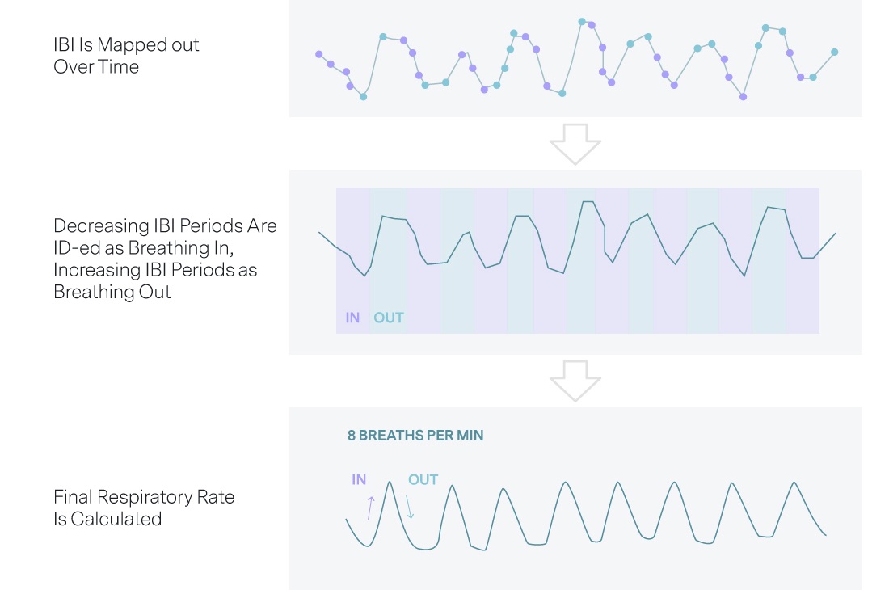
Task: Click the purple IN label in the shaded chart
Action: pyautogui.click(x=352, y=318)
